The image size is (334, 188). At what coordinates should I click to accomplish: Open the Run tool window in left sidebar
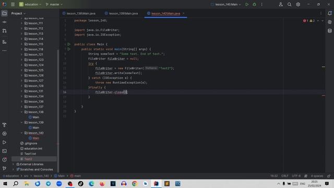tap(4, 143)
